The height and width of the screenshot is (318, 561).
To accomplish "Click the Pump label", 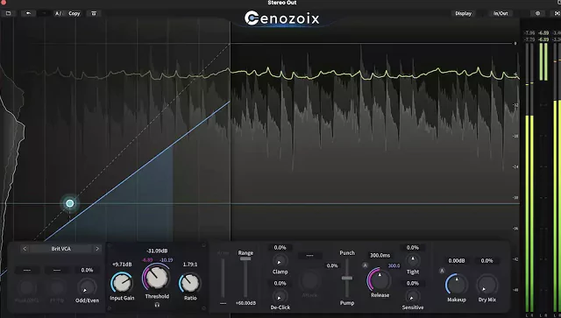I will [347, 303].
